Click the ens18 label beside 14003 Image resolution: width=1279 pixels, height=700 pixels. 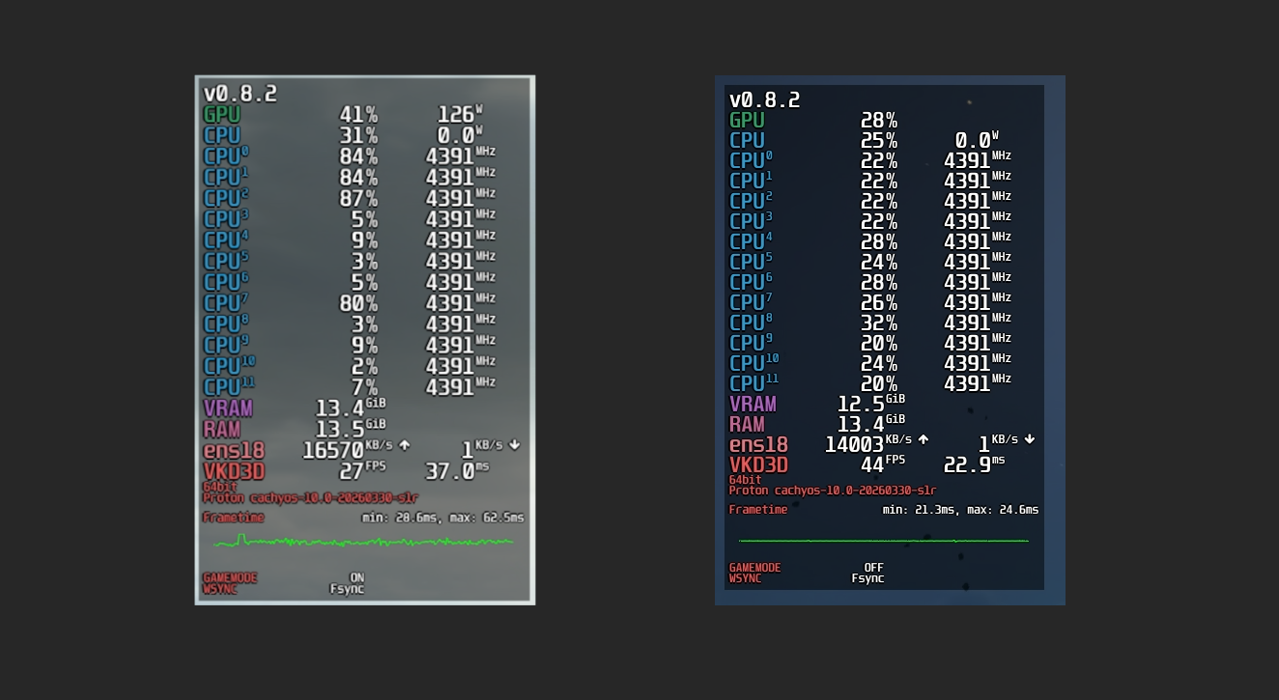click(758, 444)
